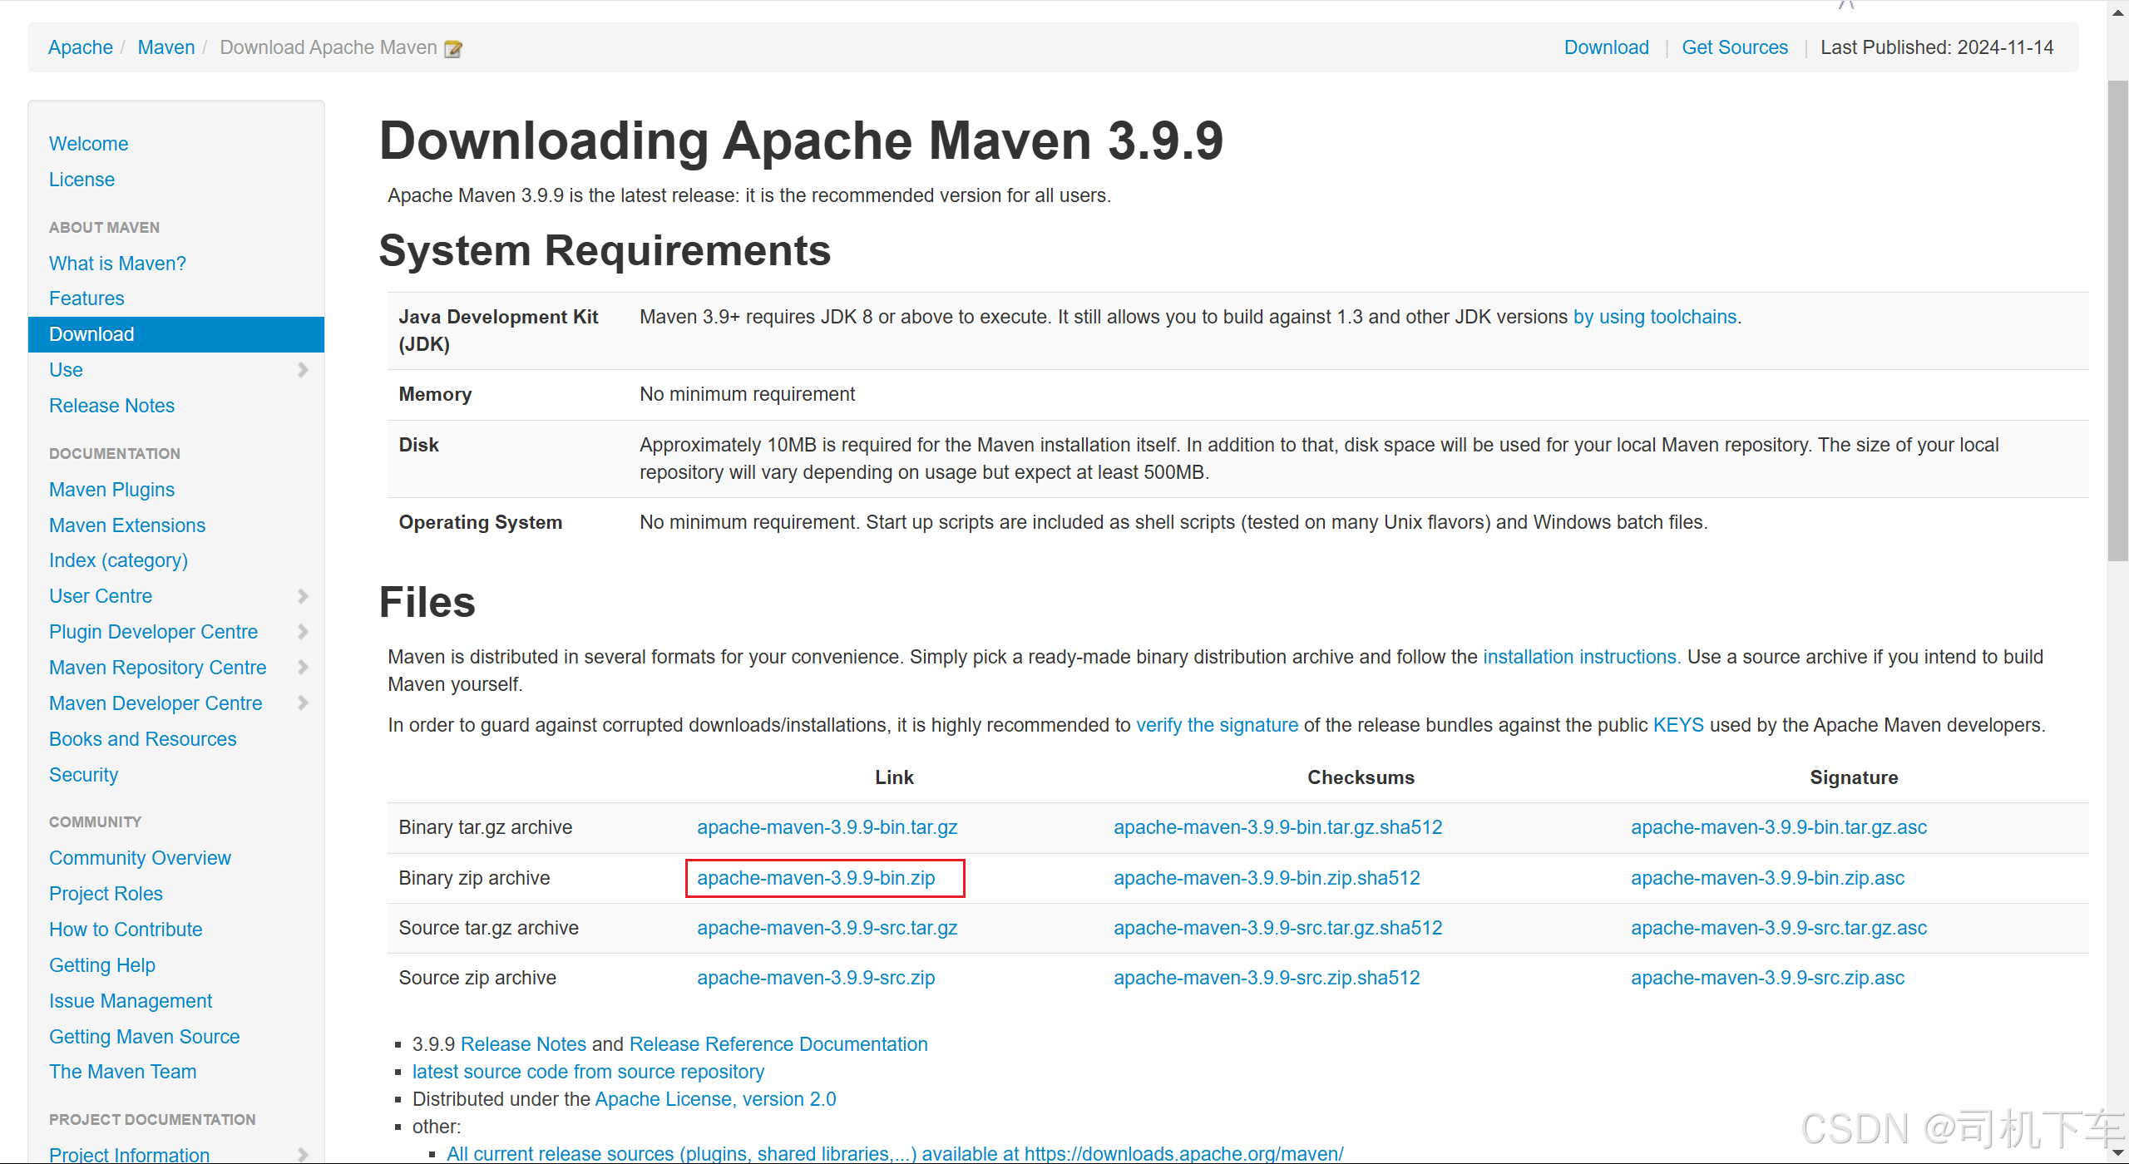The image size is (2129, 1164).
Task: Open the KEYS link
Action: (1677, 725)
